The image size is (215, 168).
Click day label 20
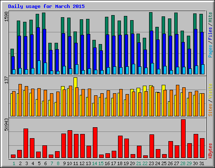(132, 163)
